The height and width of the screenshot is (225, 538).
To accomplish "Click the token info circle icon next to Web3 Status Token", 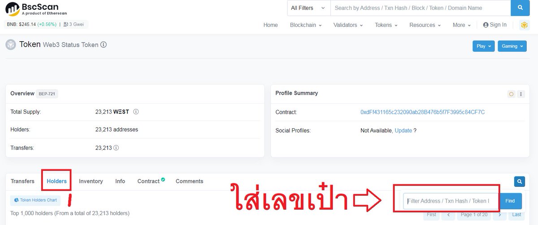I will tap(104, 45).
